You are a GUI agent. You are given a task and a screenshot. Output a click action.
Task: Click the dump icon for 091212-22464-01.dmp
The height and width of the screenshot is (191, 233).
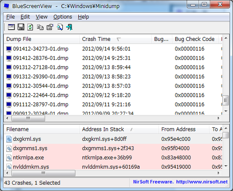(9, 95)
